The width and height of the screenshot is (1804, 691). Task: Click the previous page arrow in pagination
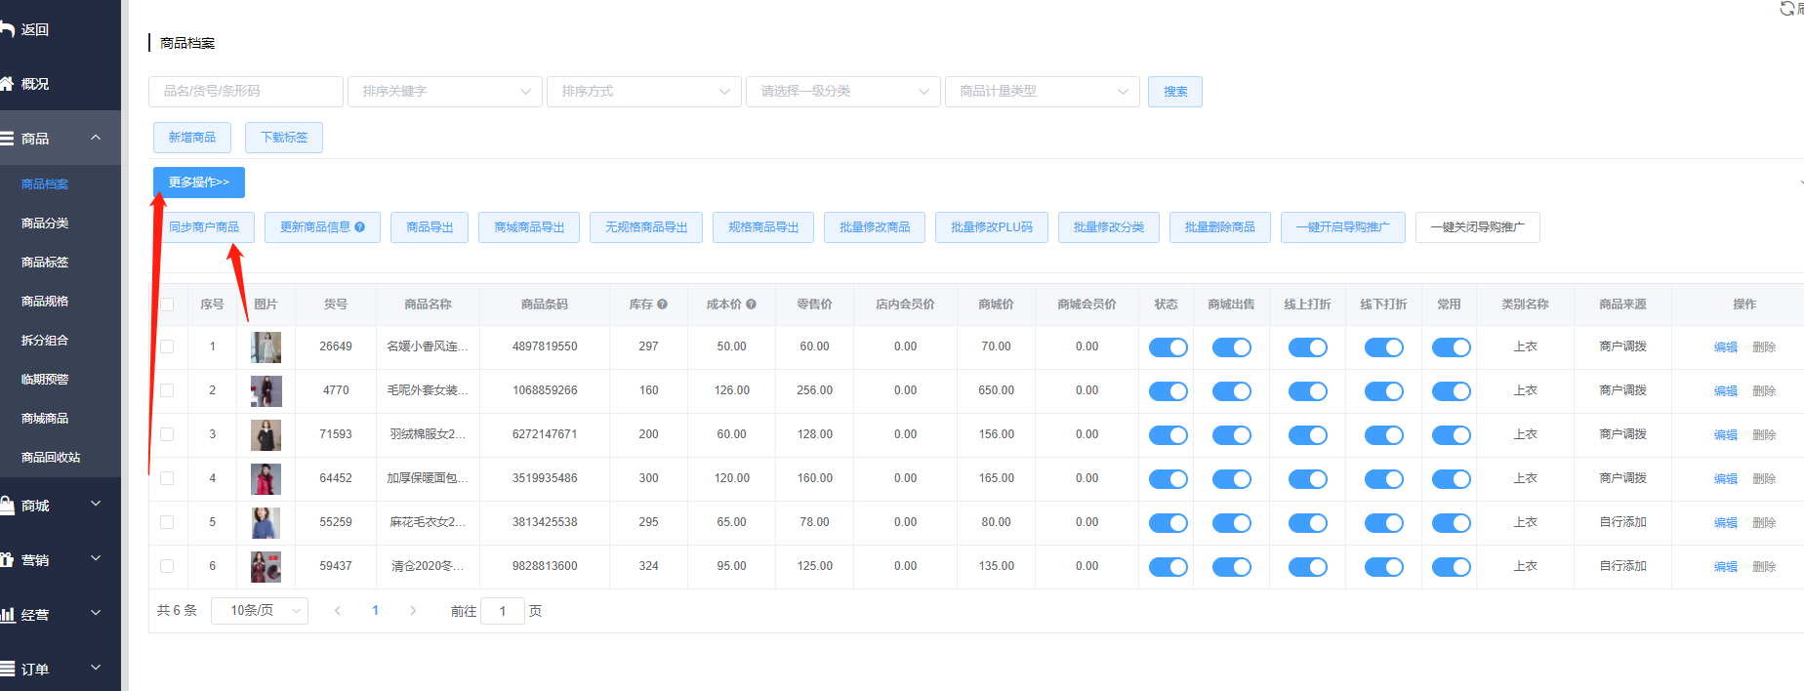pos(338,611)
